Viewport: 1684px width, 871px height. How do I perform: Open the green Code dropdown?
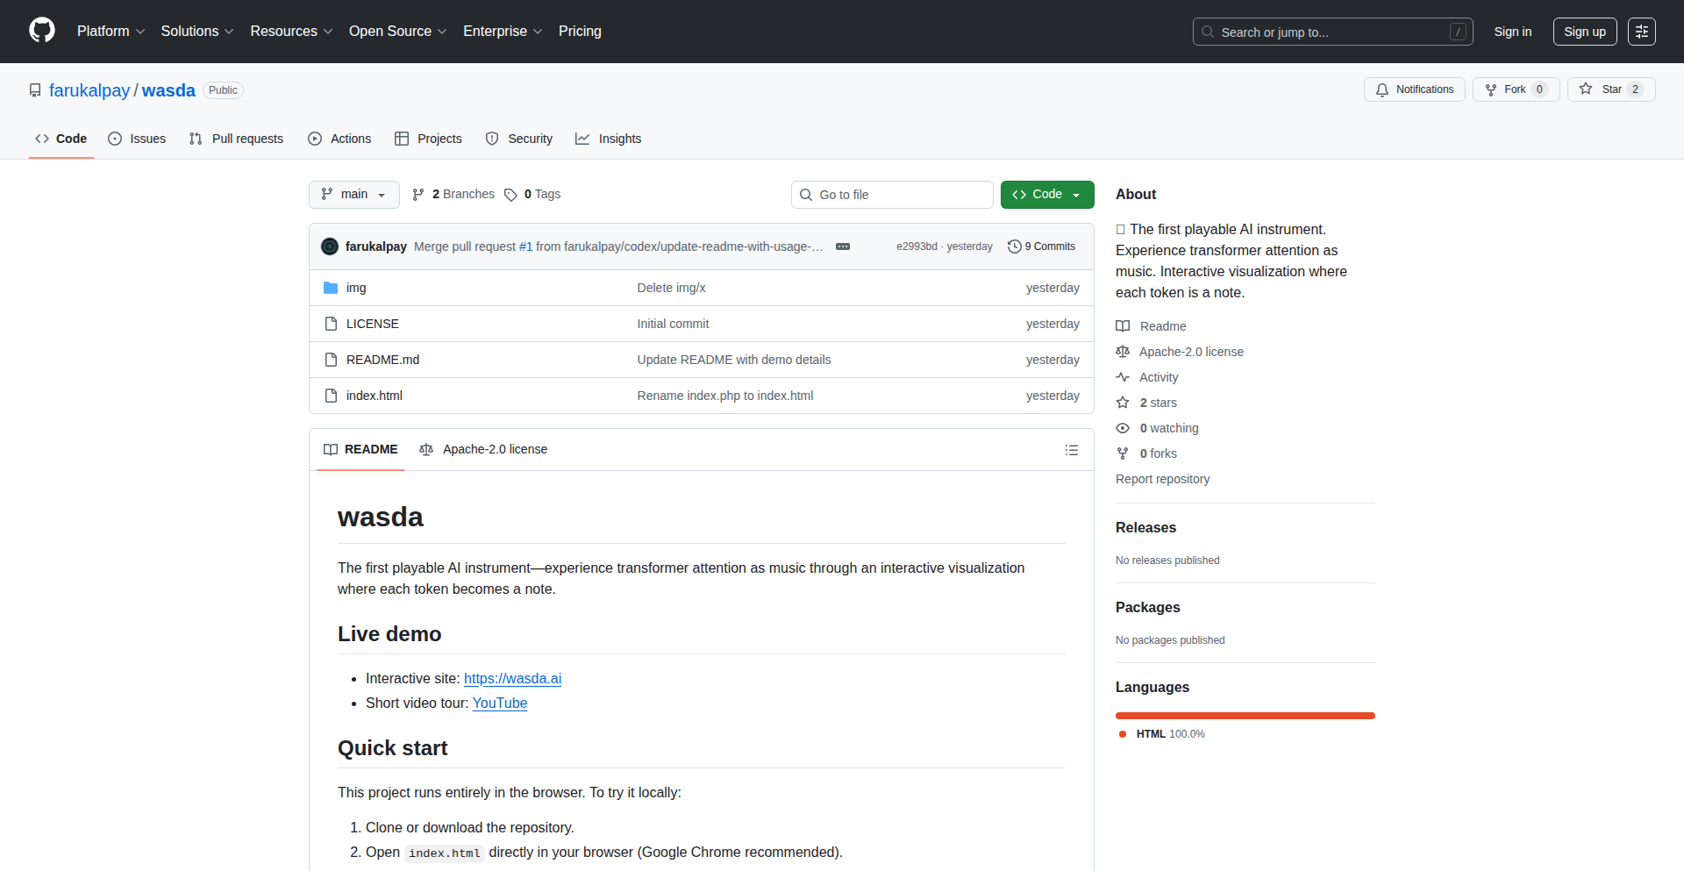pos(1046,195)
